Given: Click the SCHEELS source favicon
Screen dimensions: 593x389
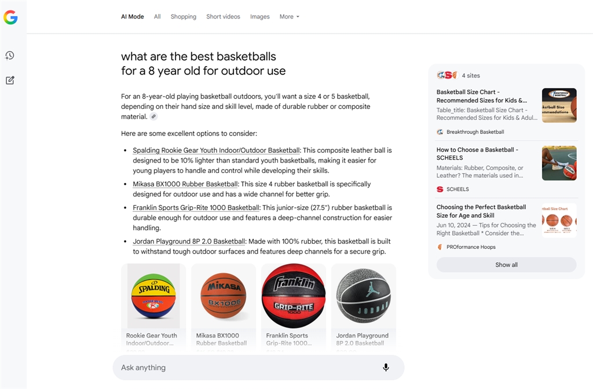Looking at the screenshot, I should [440, 189].
